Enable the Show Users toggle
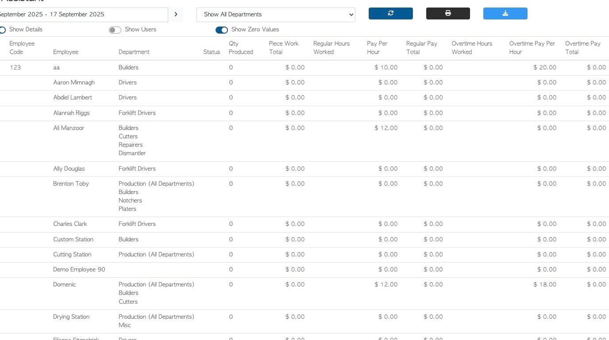The image size is (609, 340). pyautogui.click(x=115, y=30)
